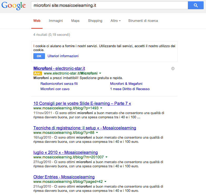Open the Maps tab
The height and width of the screenshot is (195, 206).
coord(75,21)
